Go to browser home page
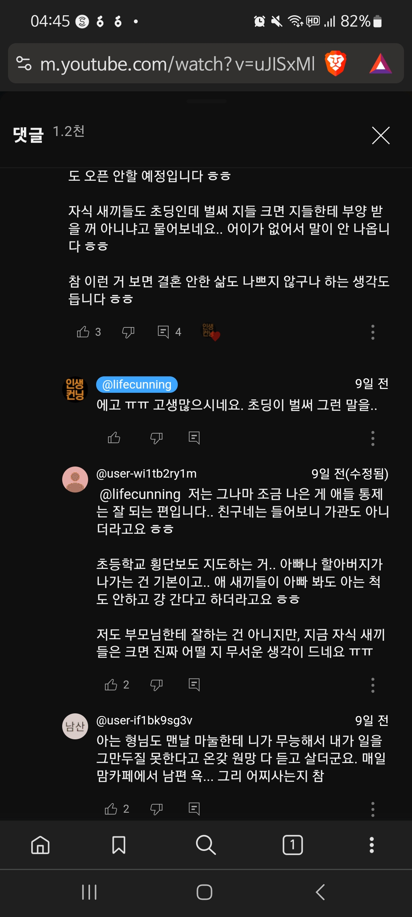 pos(40,845)
